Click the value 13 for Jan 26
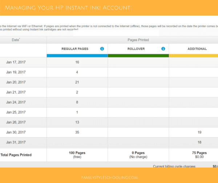The height and width of the screenshot is (183, 218). 77,122
